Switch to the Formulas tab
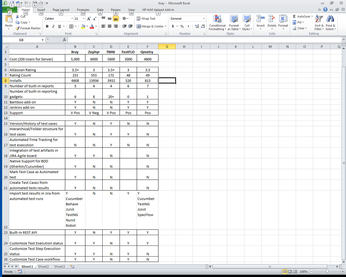Image resolution: width=346 pixels, height=277 pixels. 83,10
